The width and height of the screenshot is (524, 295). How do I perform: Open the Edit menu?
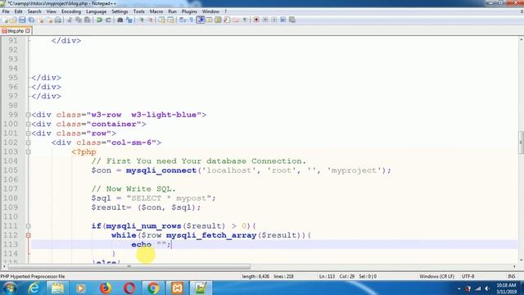tap(18, 11)
